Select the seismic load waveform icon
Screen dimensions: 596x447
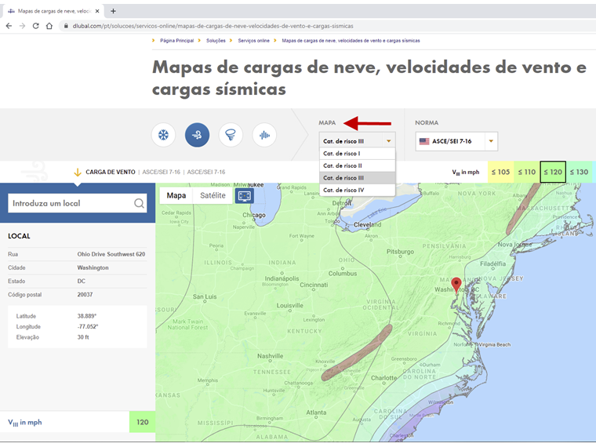pyautogui.click(x=264, y=135)
